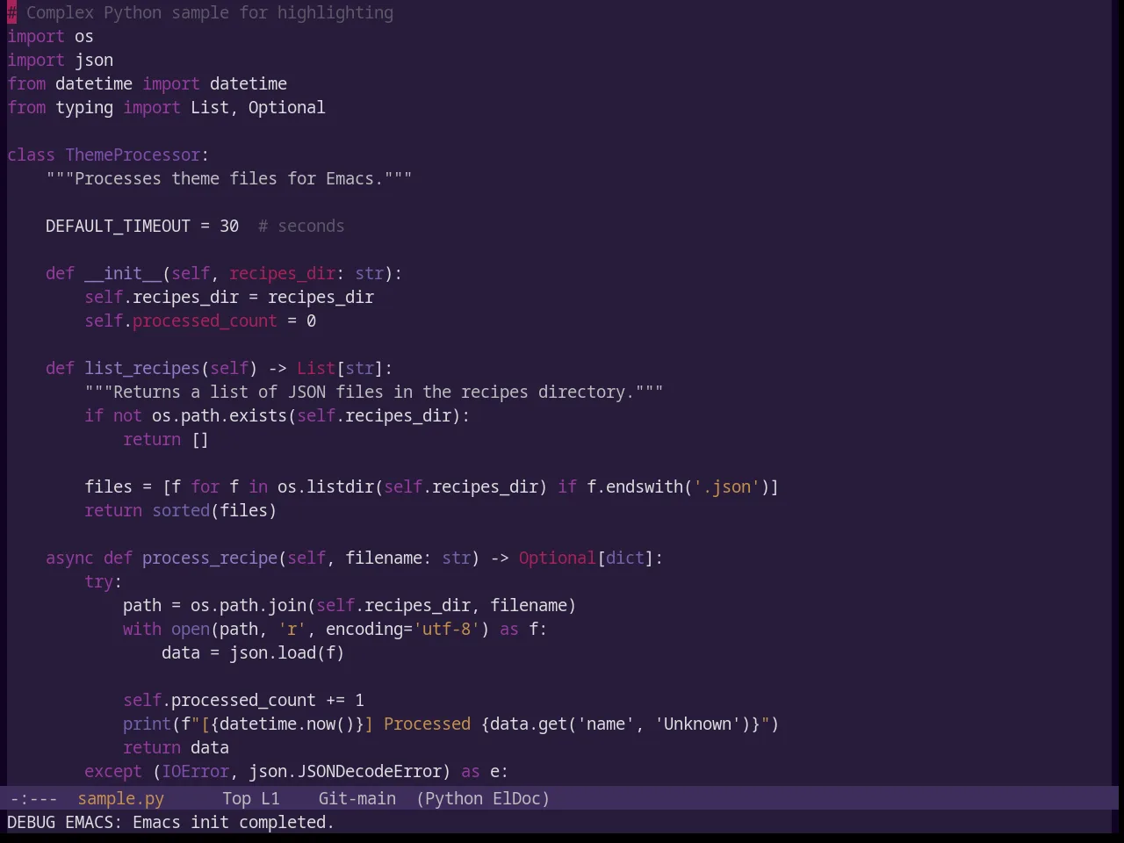Click the "from typing import List, Optional" line
The image size is (1124, 843).
[x=166, y=107]
